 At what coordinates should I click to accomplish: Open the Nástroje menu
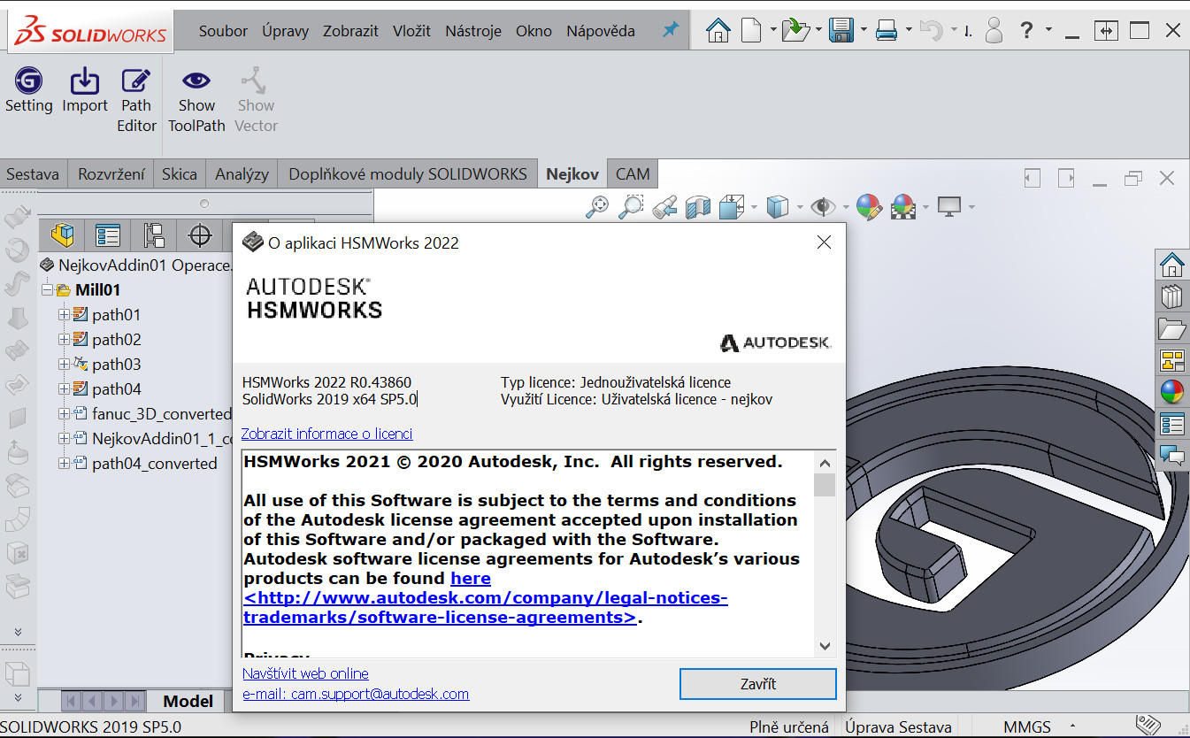tap(473, 31)
